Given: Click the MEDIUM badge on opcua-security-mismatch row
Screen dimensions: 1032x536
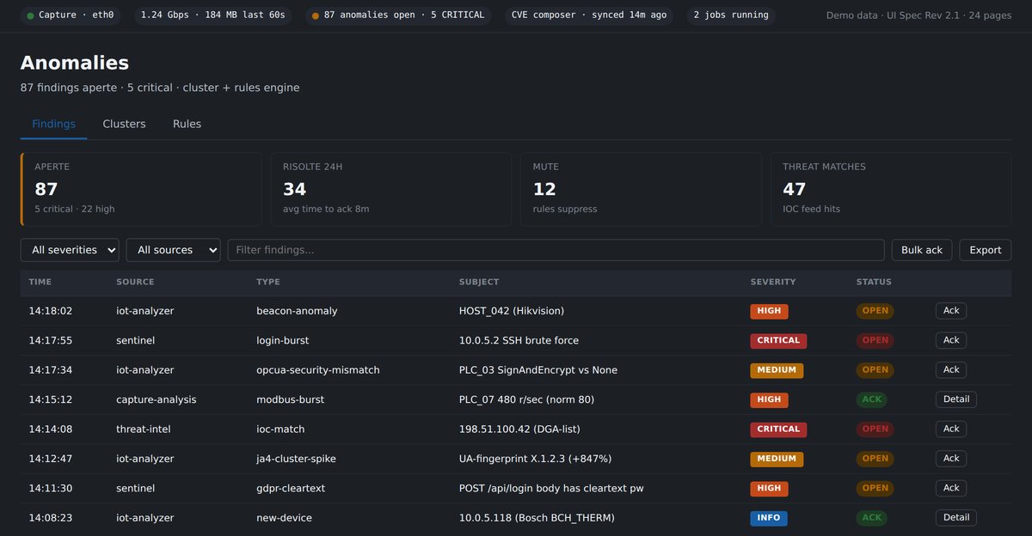Looking at the screenshot, I should pos(777,370).
